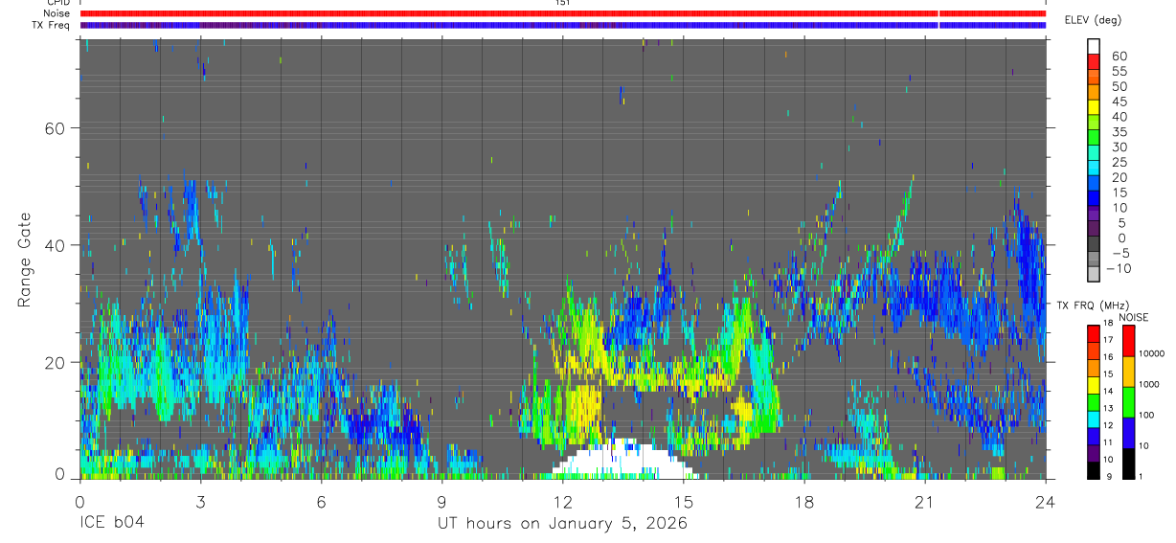The image size is (1176, 543).
Task: Pick the black bottom segment of TX FRQ bar
Action: (1094, 469)
